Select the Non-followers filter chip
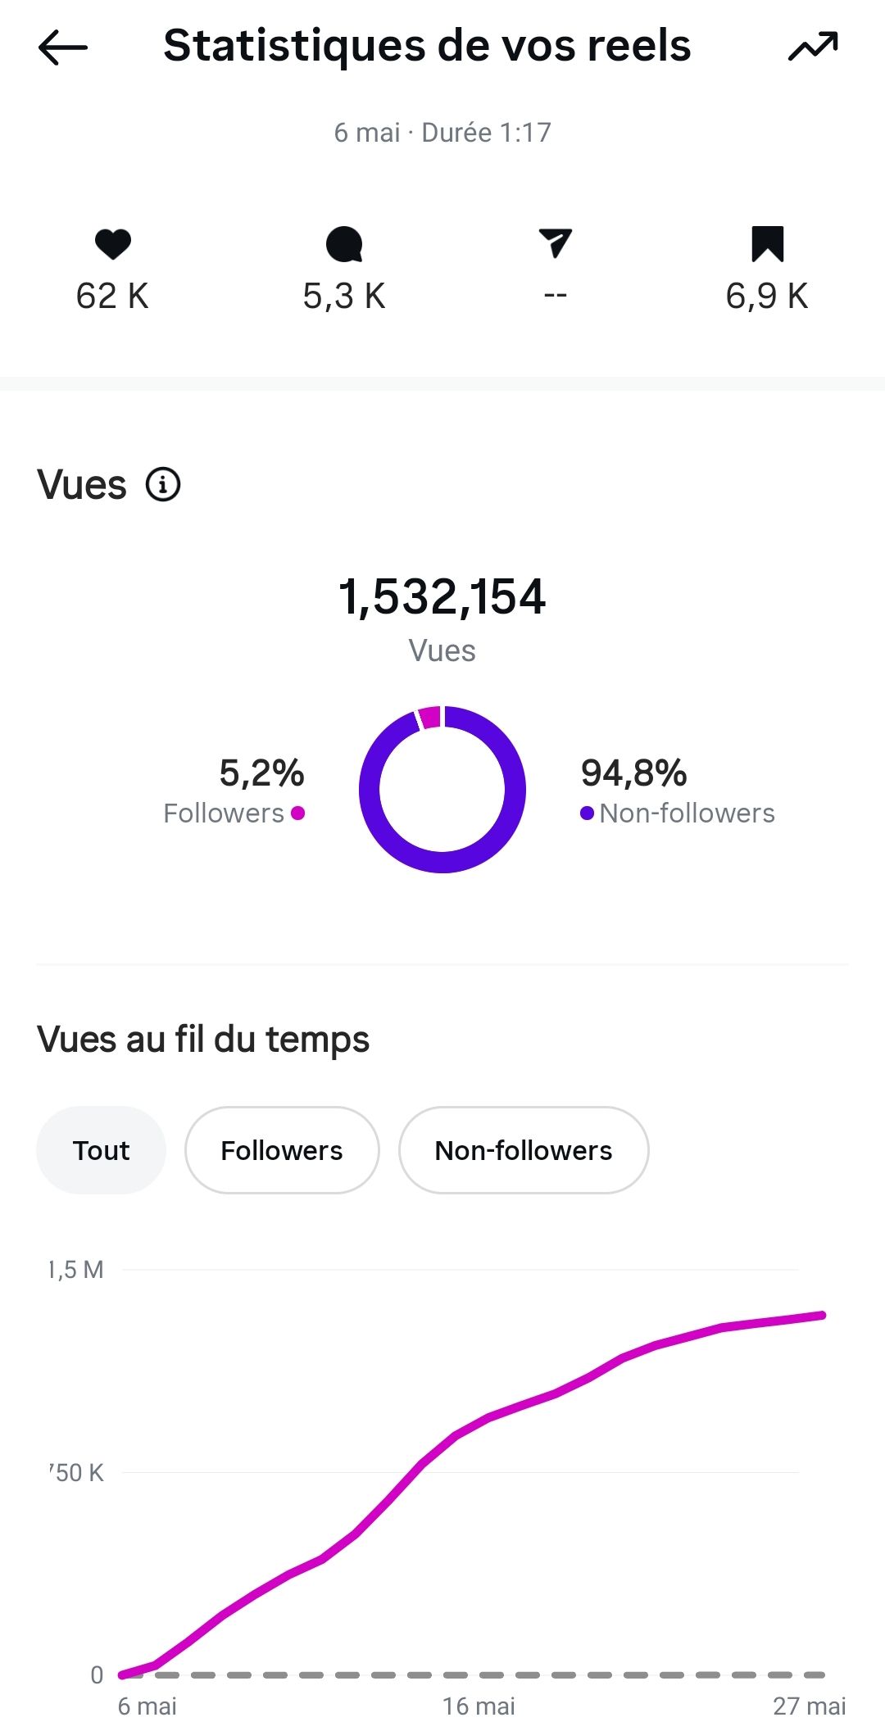 (524, 1150)
